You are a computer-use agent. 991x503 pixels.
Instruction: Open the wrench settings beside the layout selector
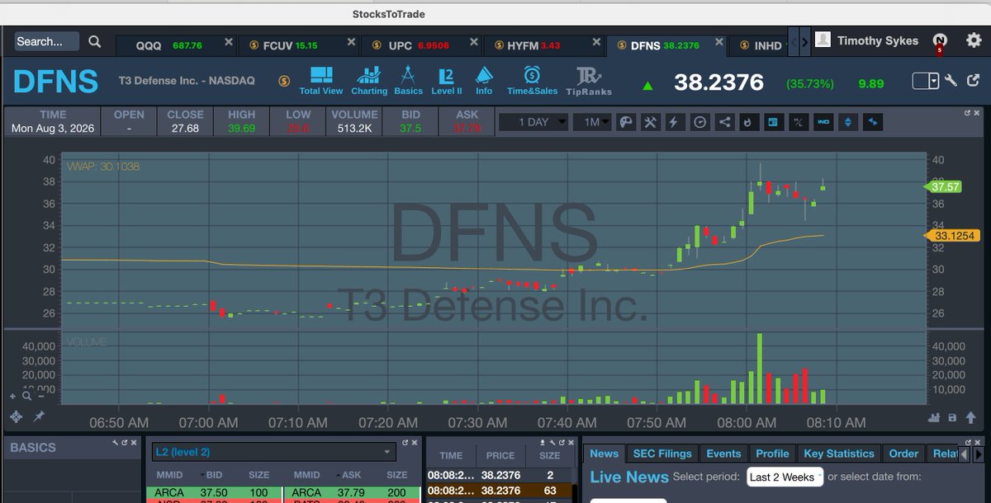click(951, 80)
